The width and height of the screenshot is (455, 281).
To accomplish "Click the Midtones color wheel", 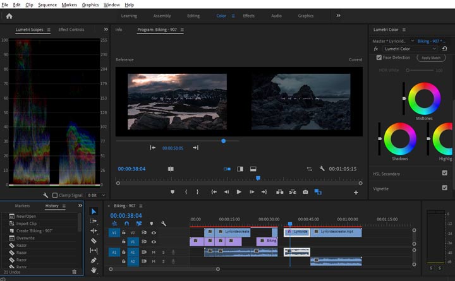I will click(424, 98).
